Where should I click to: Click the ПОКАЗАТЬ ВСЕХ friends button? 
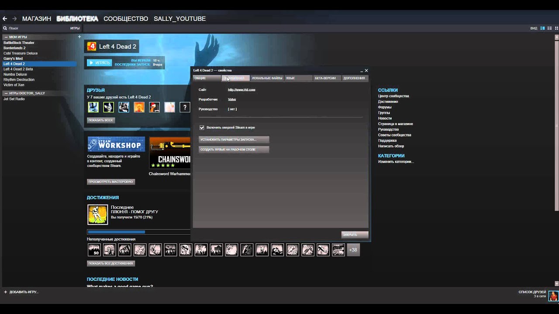coord(101,120)
